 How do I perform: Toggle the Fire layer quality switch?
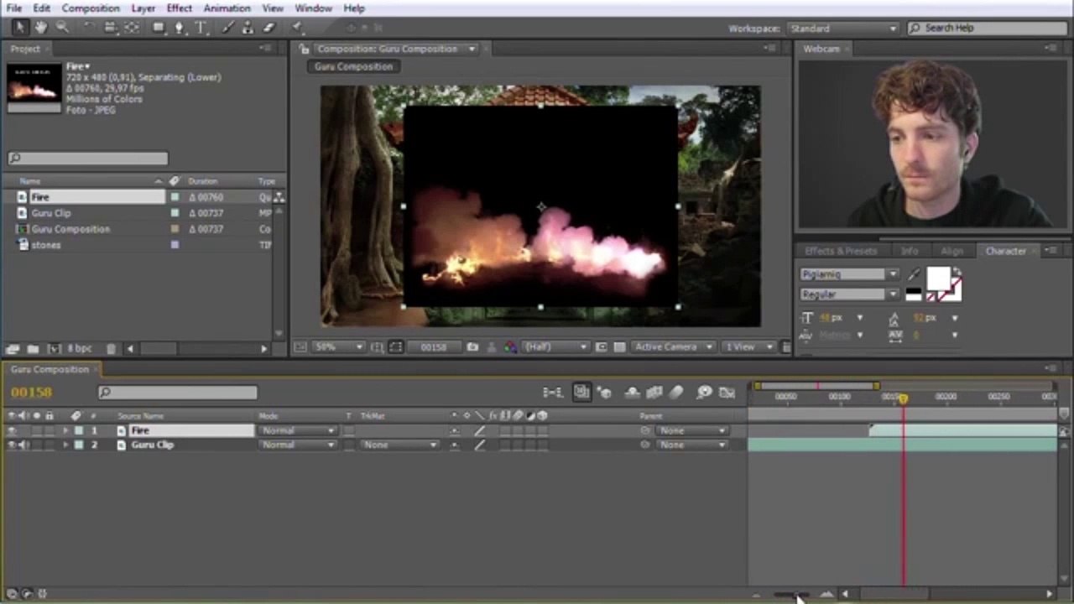[x=479, y=430]
